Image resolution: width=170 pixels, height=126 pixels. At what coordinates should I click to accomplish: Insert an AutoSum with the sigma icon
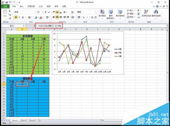point(138,11)
